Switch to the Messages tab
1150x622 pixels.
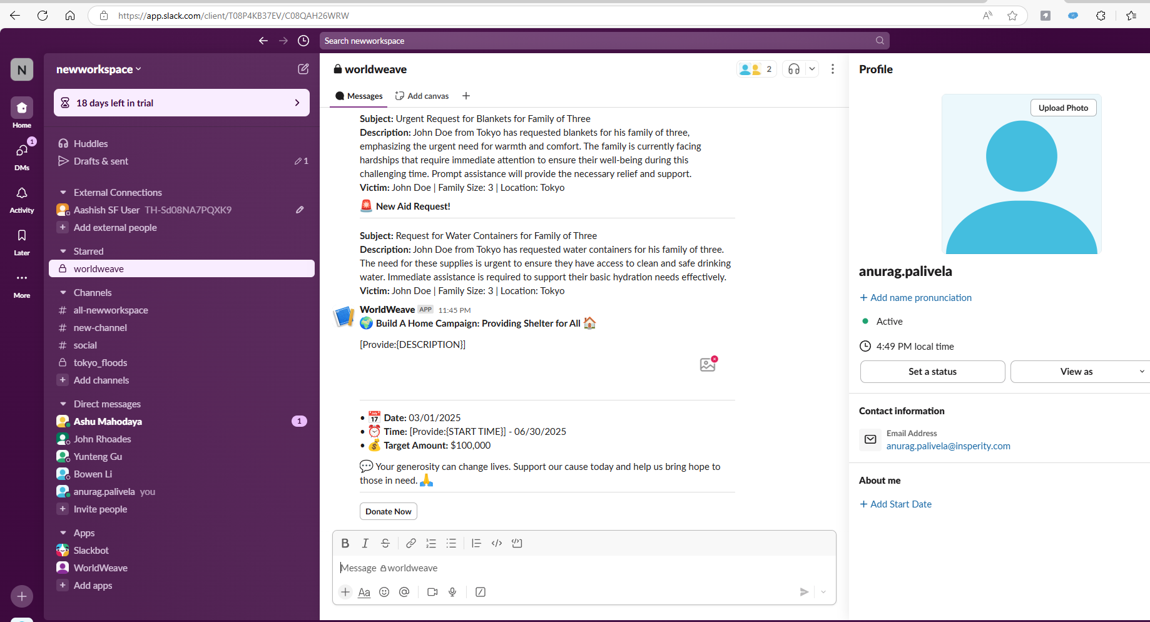[359, 96]
